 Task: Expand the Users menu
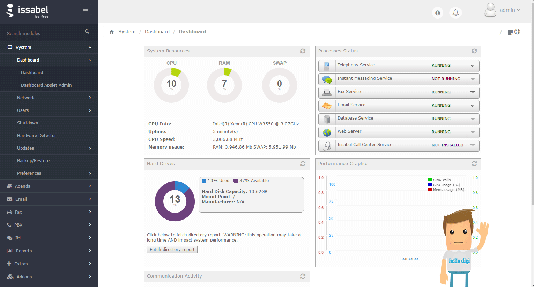(x=49, y=110)
